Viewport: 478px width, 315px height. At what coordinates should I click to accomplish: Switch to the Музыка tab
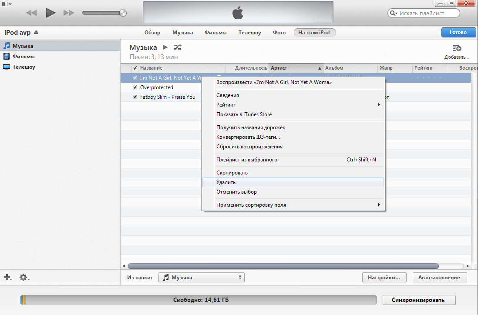[x=182, y=33]
